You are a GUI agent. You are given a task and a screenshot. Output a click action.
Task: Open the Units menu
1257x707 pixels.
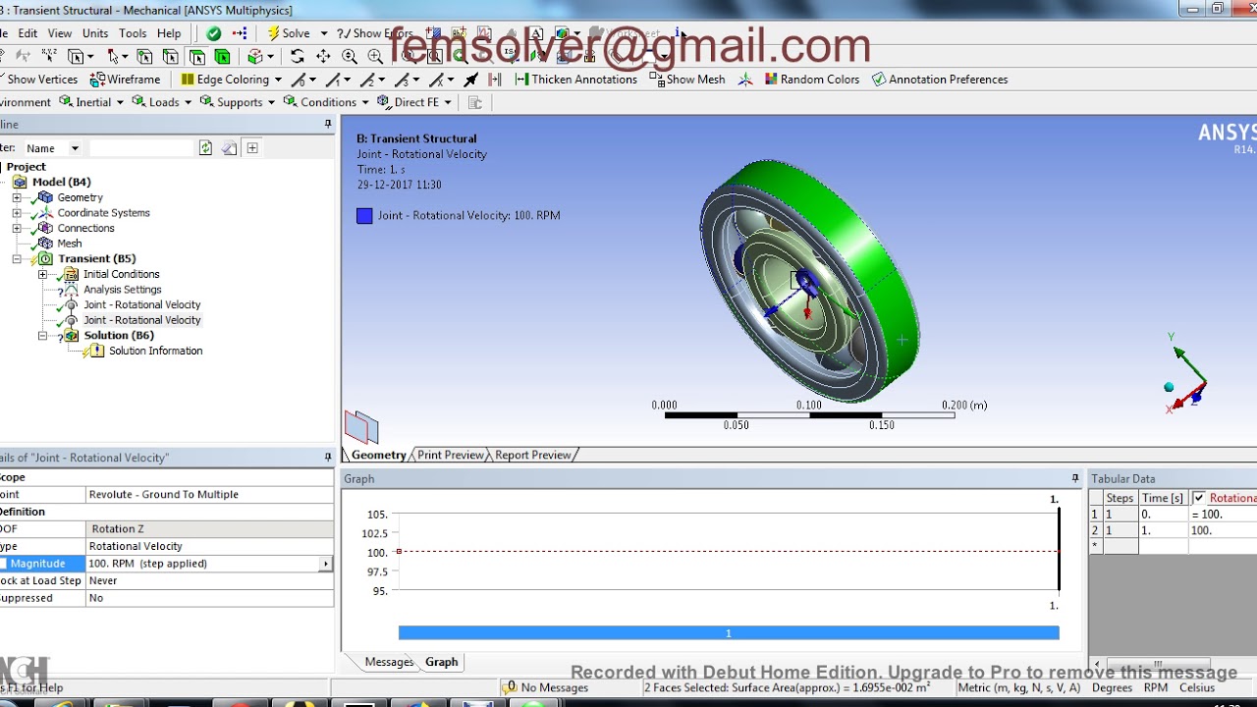[x=95, y=33]
